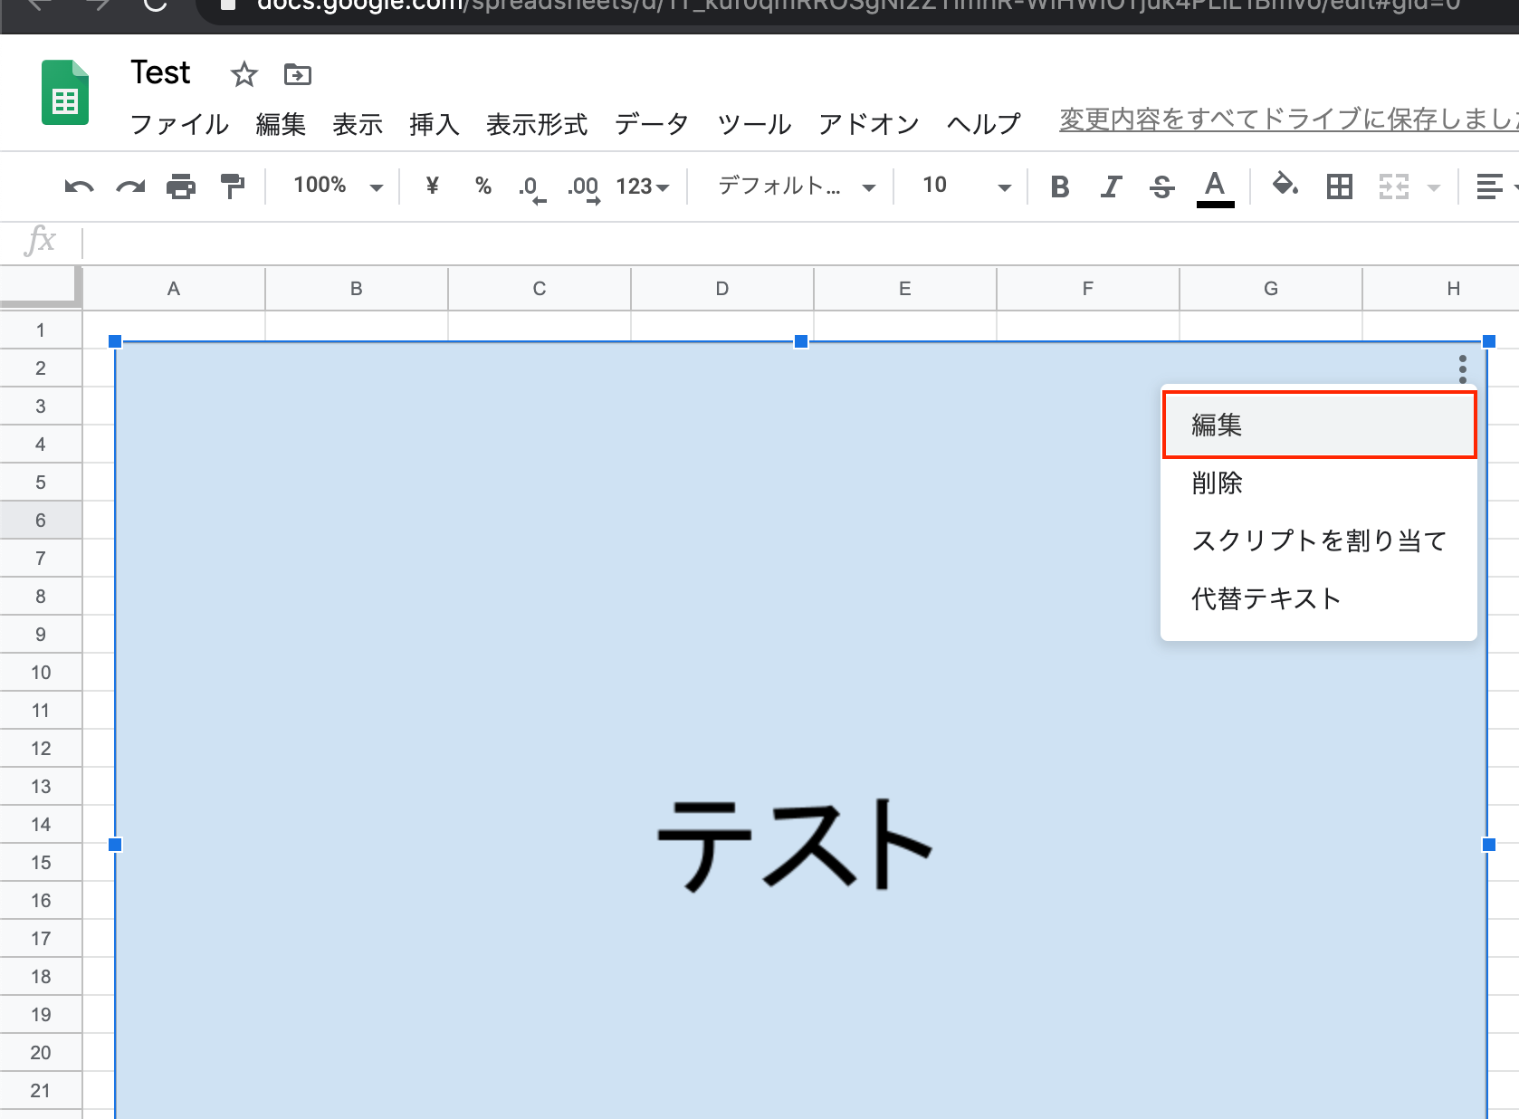Open the 表示形式 menu
Screen dimensions: 1519x1119
click(537, 124)
